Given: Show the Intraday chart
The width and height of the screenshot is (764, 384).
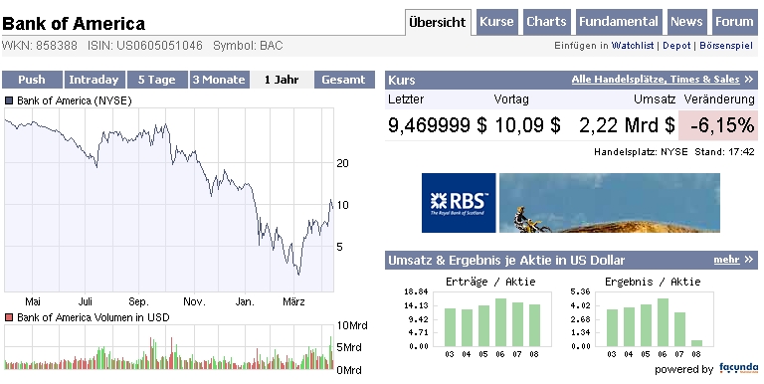Looking at the screenshot, I should (95, 80).
